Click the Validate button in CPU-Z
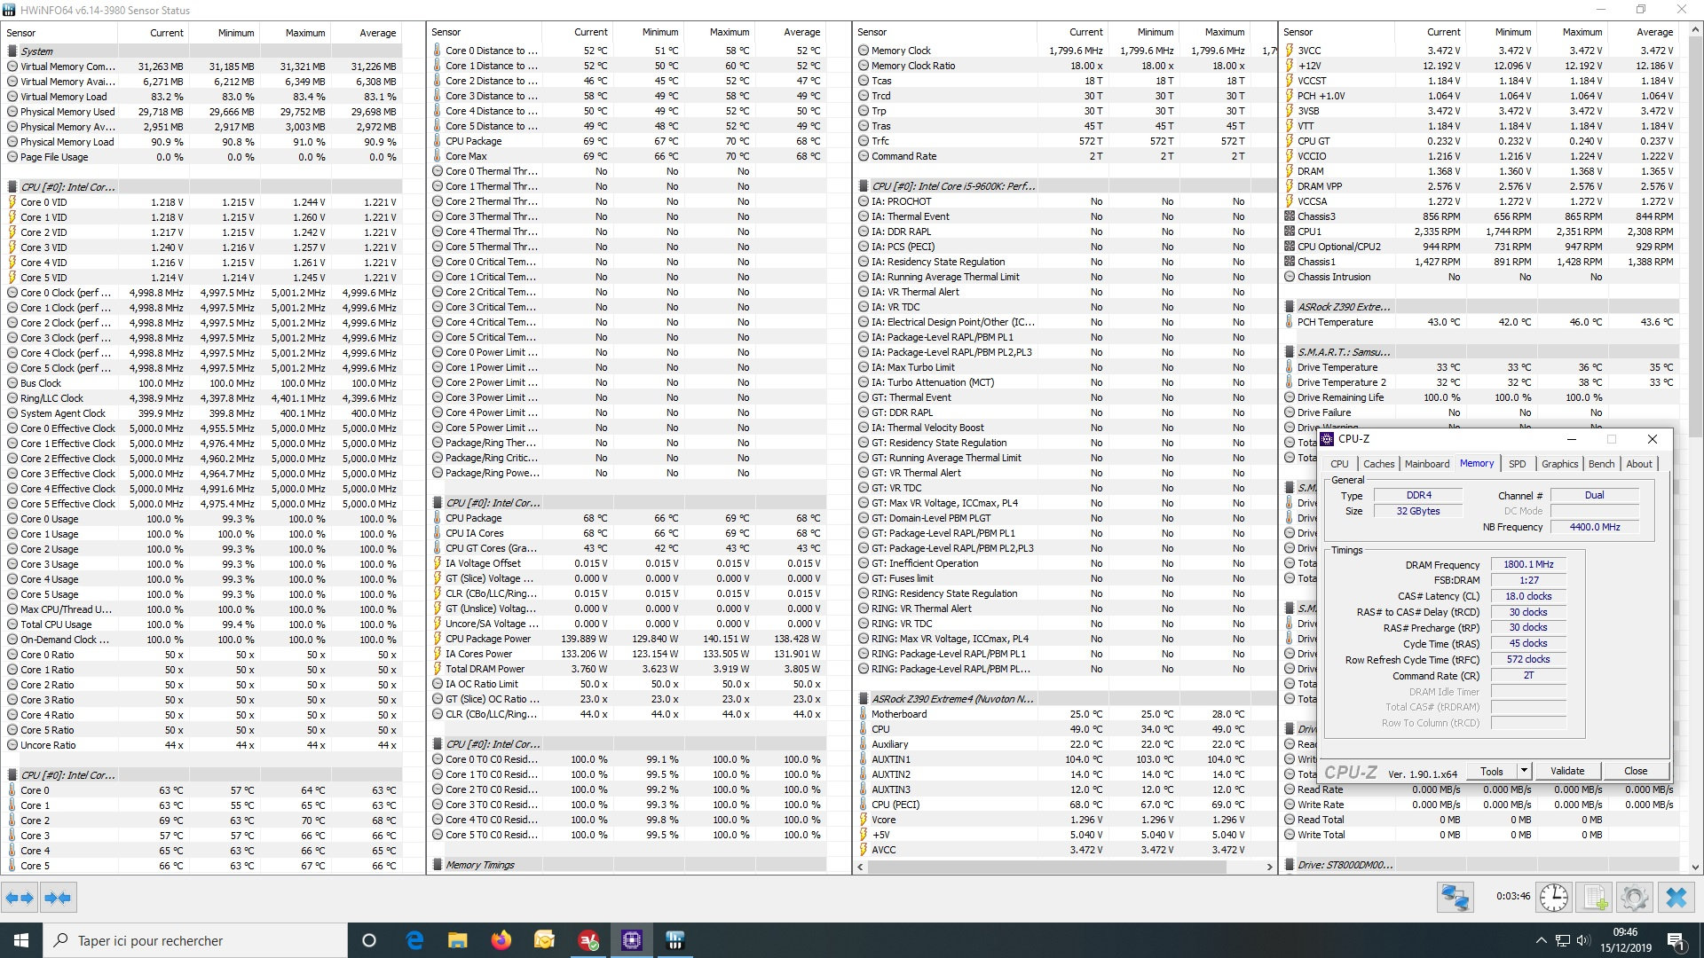Screen dimensions: 1704x958 point(1566,771)
